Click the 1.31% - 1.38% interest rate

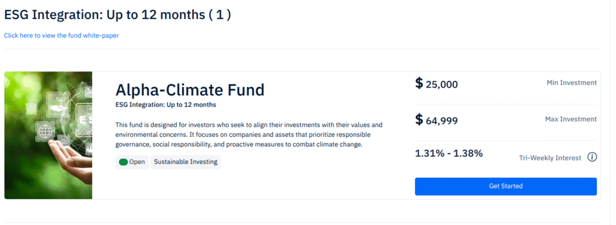point(449,153)
